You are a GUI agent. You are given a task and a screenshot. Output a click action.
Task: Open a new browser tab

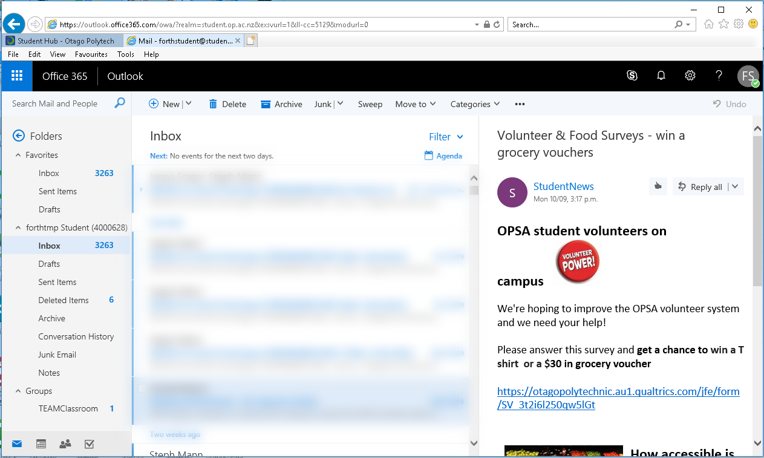click(x=251, y=41)
